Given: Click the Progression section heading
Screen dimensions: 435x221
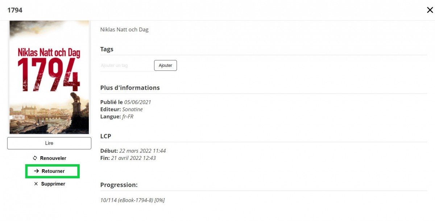Looking at the screenshot, I should click(119, 185).
